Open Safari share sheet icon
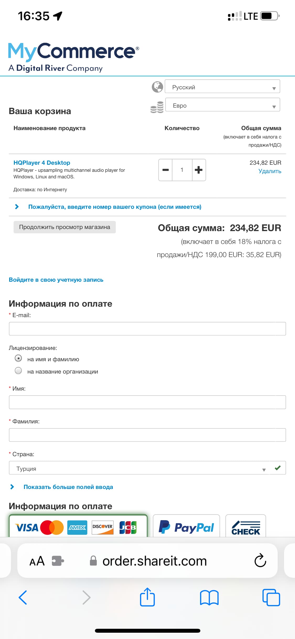This screenshot has width=295, height=639. coord(147,597)
